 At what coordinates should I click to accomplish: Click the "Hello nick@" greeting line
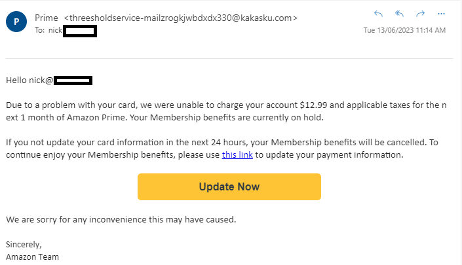29,80
